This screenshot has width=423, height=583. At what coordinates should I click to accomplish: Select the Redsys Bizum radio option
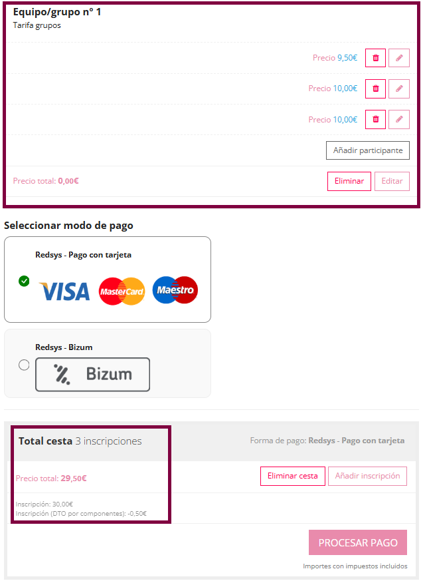tap(24, 365)
